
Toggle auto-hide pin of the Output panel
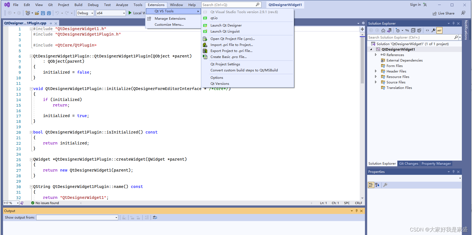(x=356, y=211)
